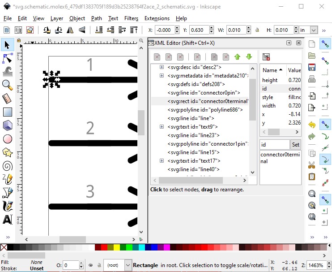Image resolution: width=332 pixels, height=272 pixels.
Task: Toggle layer visibility eye in status bar
Action: tap(91, 265)
